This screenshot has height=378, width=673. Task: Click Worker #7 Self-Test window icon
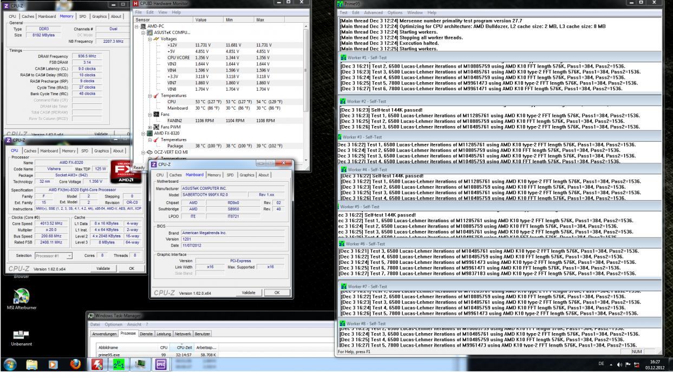343,286
